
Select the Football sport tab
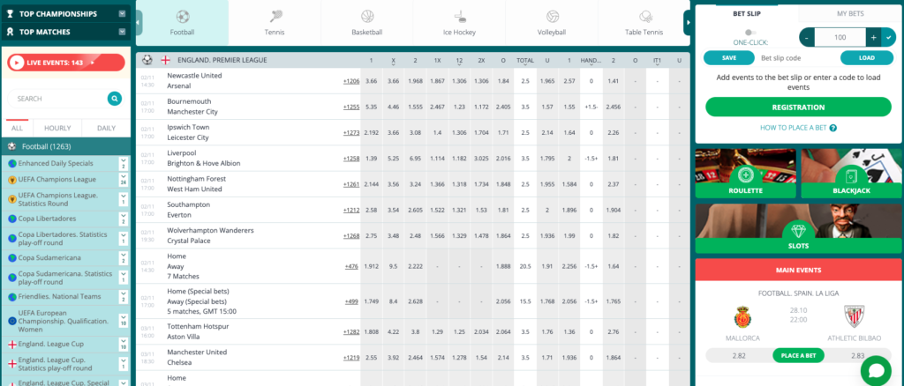tap(182, 22)
